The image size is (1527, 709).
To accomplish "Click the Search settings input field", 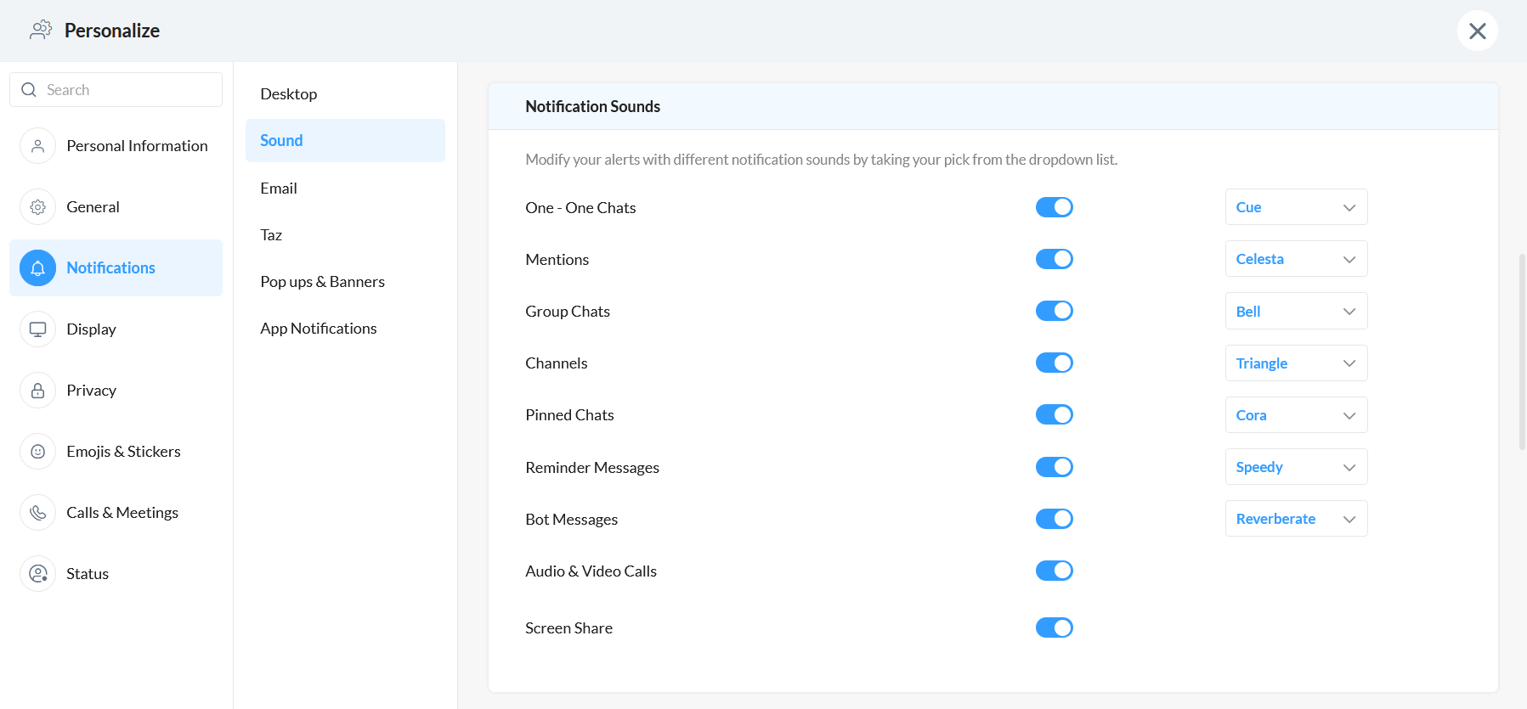I will (127, 90).
